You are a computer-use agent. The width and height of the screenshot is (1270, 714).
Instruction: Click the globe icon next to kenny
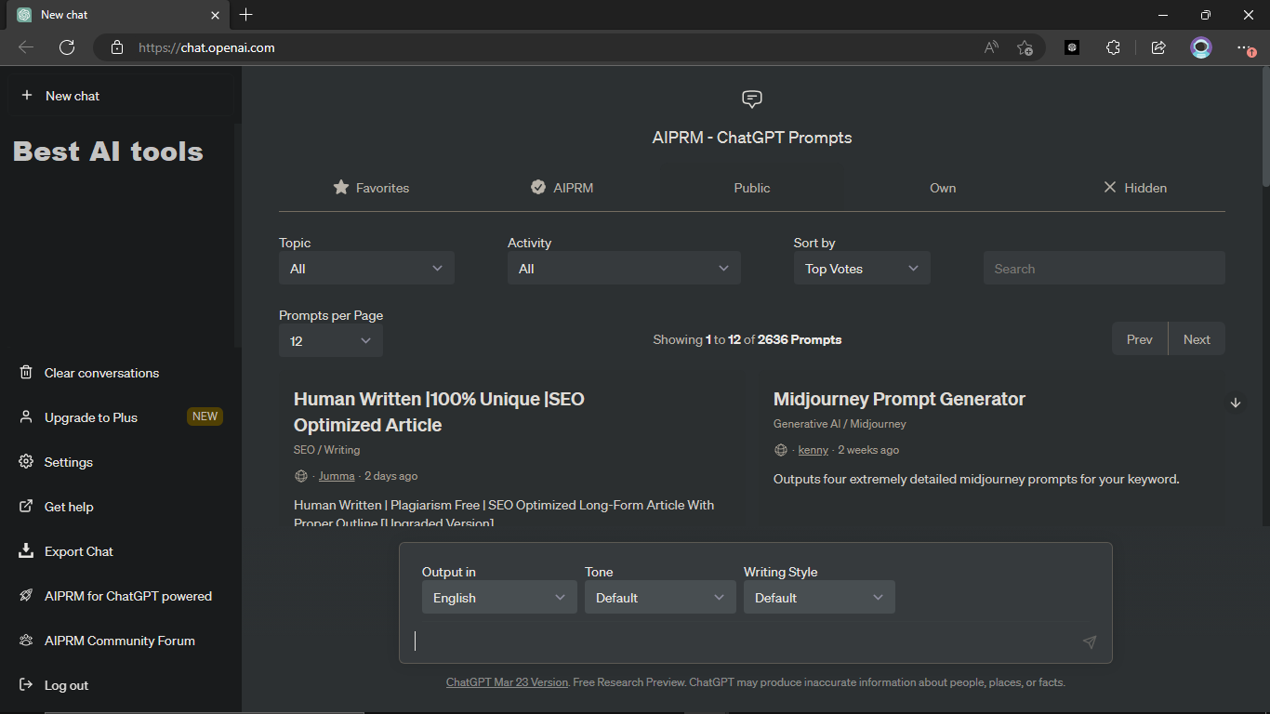pos(781,450)
